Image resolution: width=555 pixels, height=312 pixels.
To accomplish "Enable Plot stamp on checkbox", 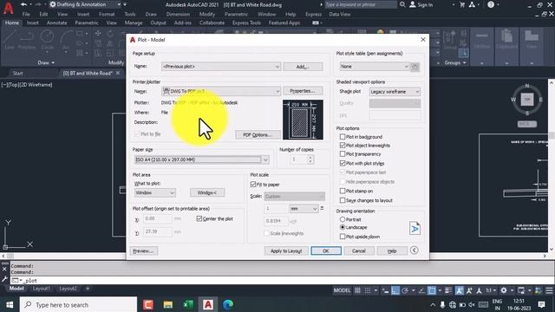I will pos(343,191).
